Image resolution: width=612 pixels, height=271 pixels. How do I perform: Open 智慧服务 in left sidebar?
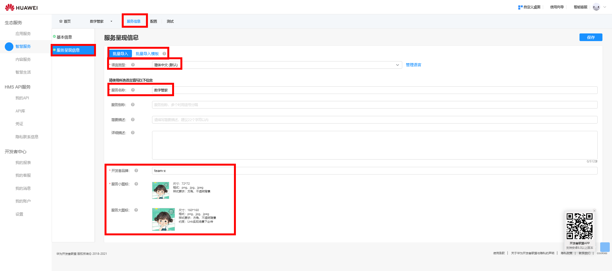pyautogui.click(x=23, y=46)
